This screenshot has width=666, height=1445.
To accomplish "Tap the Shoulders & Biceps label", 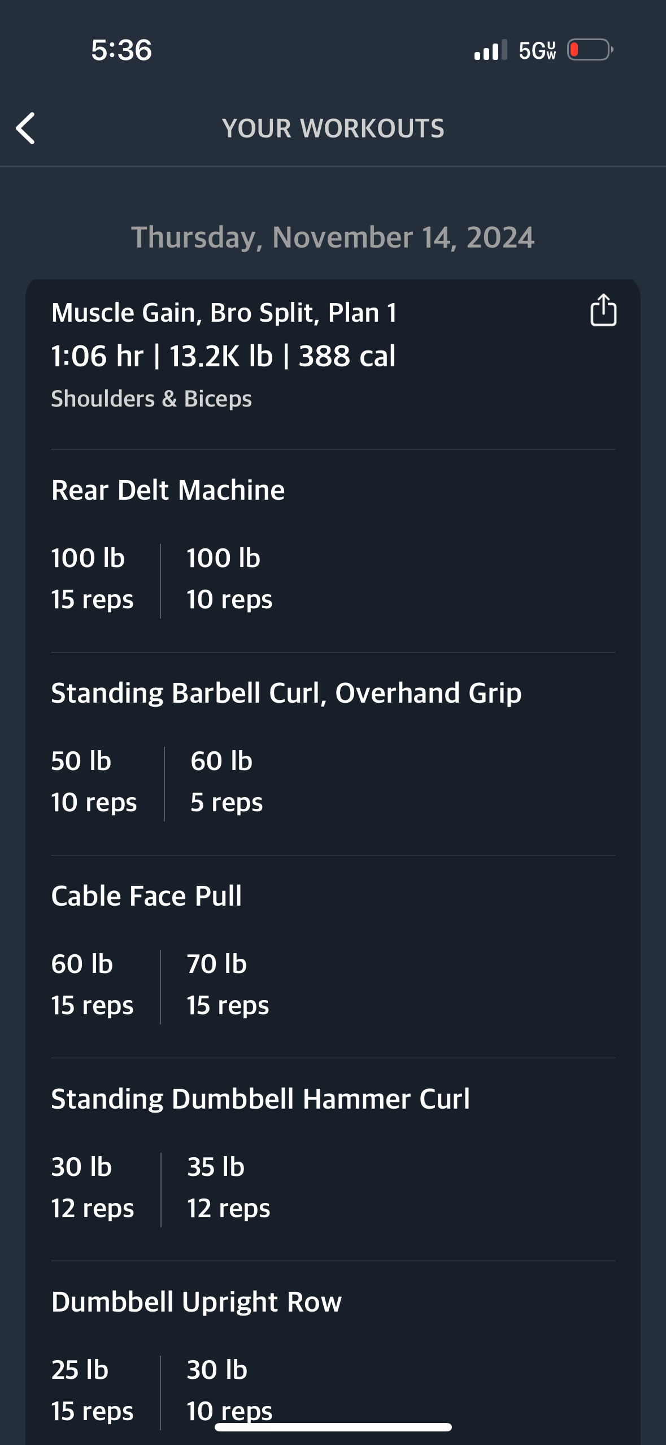I will pos(151,399).
